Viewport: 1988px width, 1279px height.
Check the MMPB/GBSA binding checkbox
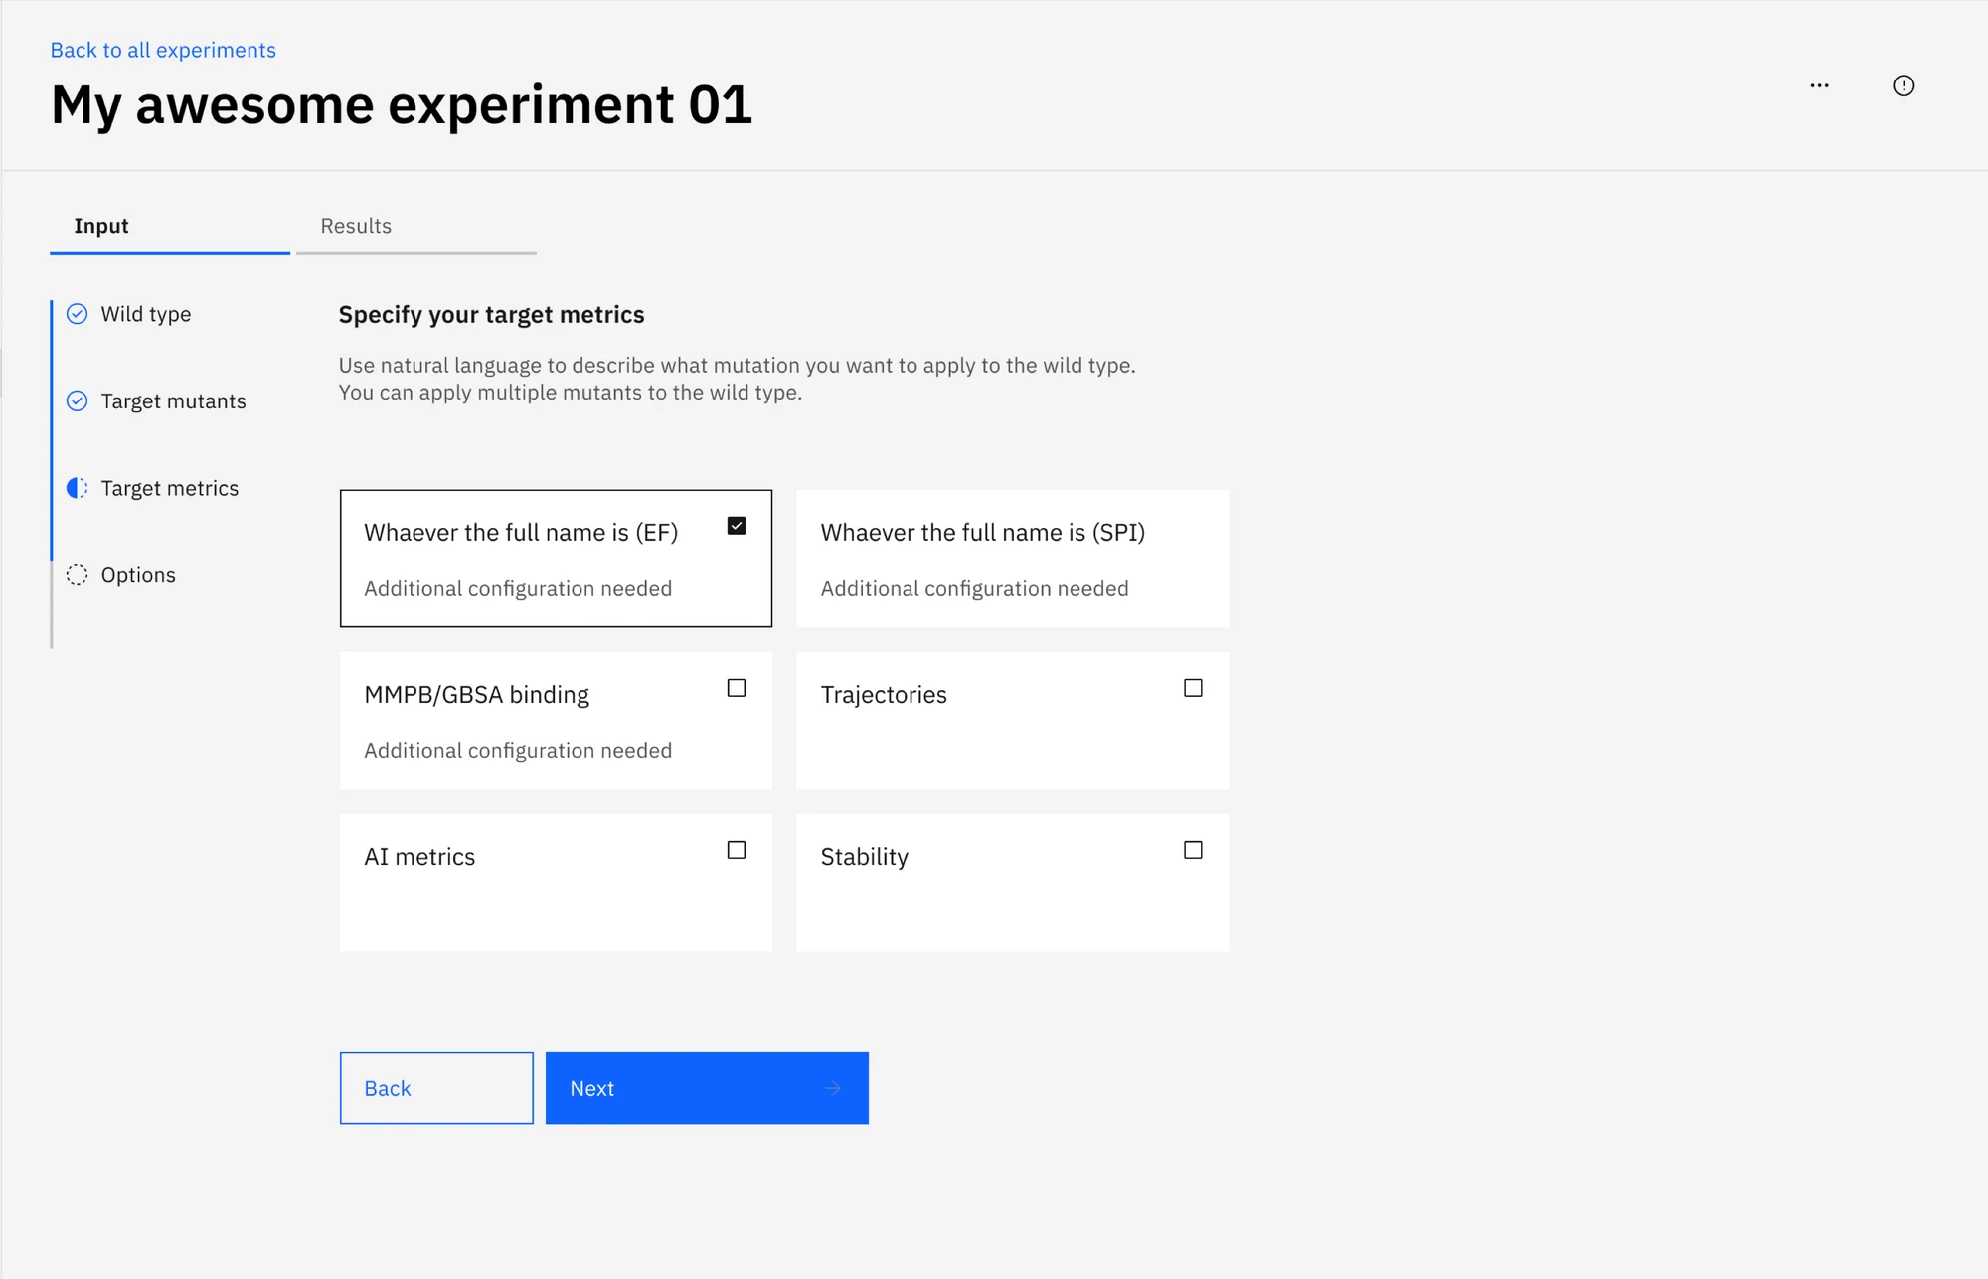(x=737, y=688)
